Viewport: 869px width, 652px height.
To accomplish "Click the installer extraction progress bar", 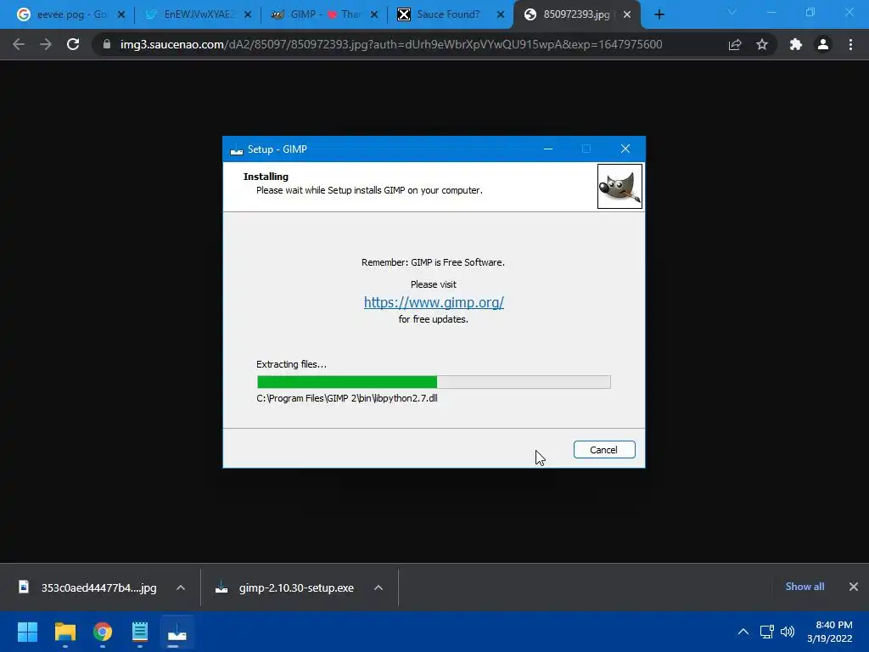I will (434, 382).
